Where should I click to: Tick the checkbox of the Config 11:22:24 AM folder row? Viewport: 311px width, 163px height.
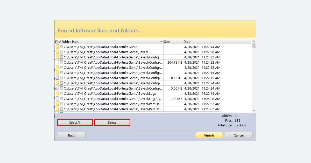click(61, 83)
